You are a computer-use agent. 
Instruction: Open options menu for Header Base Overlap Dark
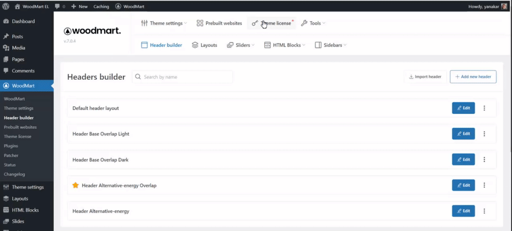[484, 159]
